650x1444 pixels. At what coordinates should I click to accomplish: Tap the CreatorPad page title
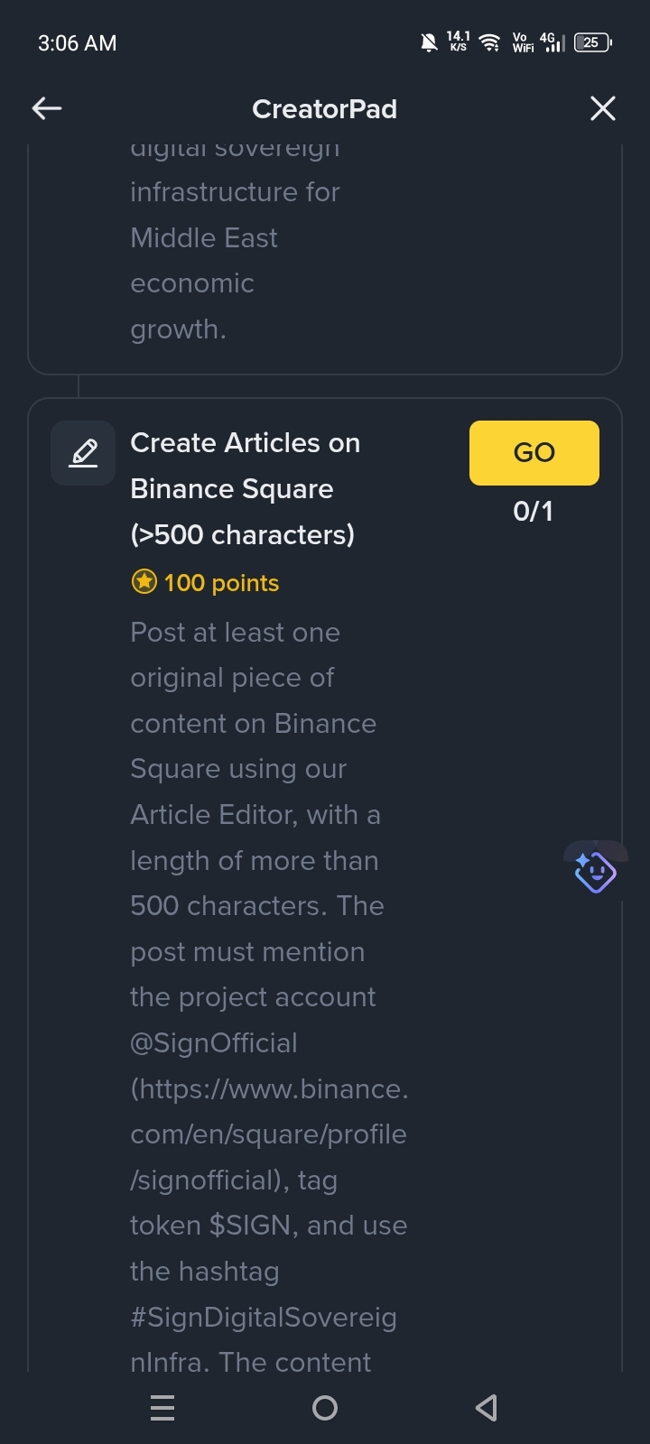tap(324, 109)
